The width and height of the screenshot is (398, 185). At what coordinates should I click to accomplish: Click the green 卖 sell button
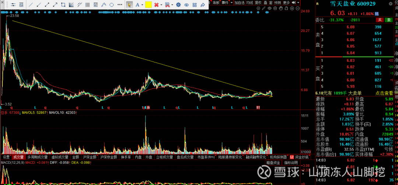tap(388, 20)
